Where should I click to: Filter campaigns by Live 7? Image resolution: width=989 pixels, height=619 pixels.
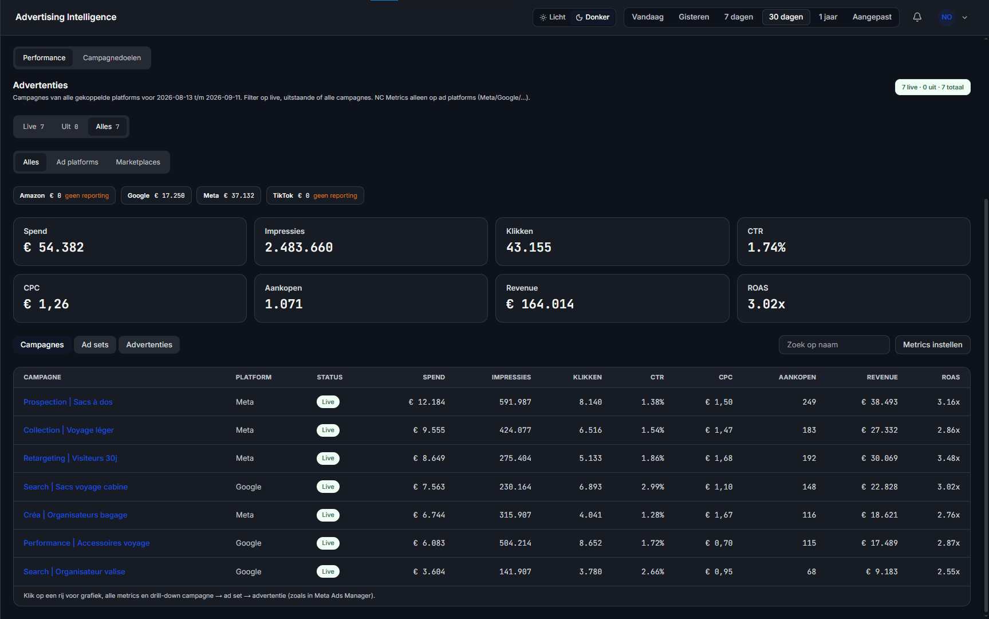coord(33,127)
